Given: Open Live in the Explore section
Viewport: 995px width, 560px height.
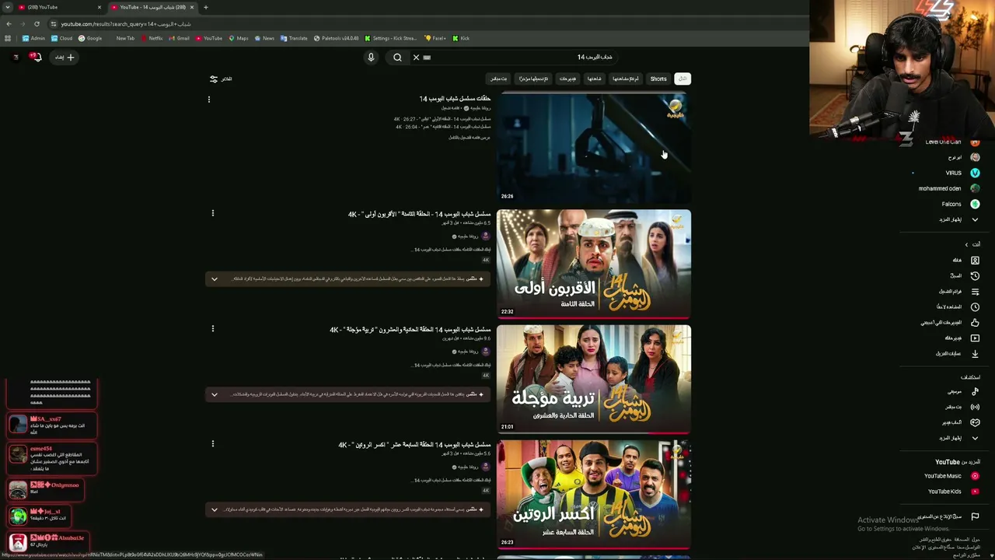Looking at the screenshot, I should click(x=962, y=407).
